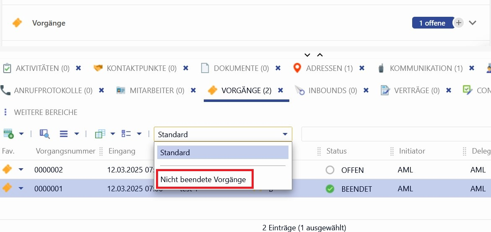Open the Standard filter dropdown arrow

pos(285,134)
